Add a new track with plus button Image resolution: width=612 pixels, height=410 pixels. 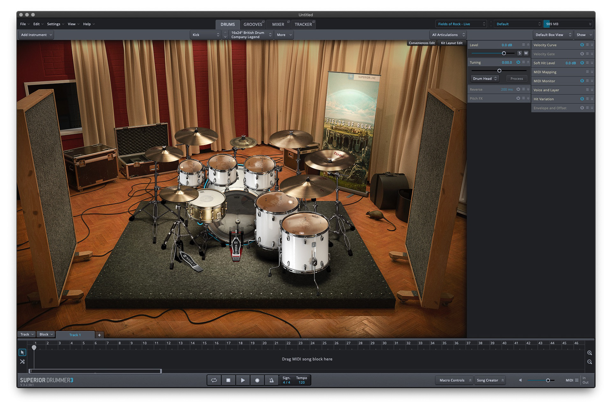point(99,335)
